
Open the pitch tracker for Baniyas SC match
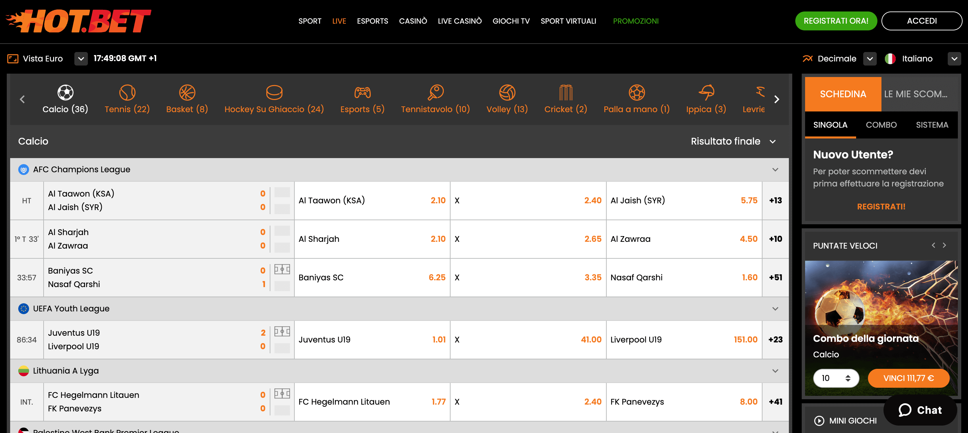click(282, 269)
